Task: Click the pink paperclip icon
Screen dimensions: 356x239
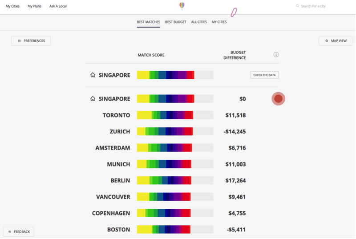Action: [234, 12]
